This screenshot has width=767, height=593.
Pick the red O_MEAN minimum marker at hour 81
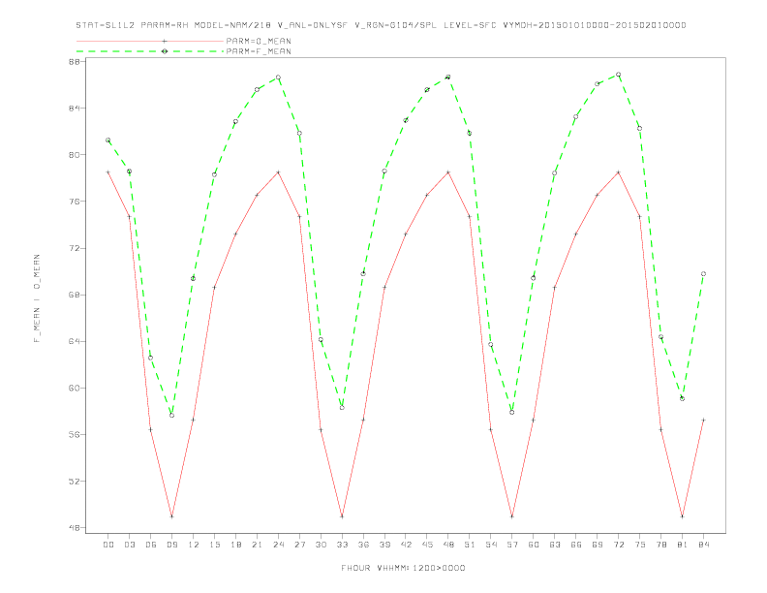683,516
